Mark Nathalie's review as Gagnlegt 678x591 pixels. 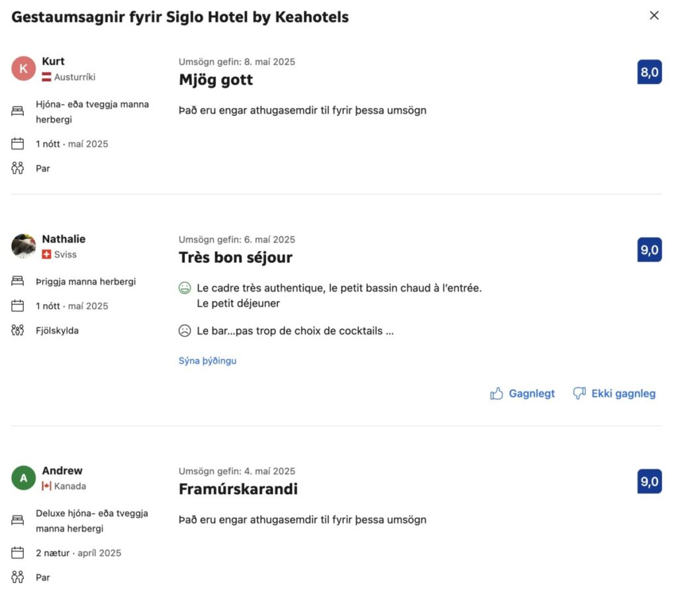pyautogui.click(x=522, y=394)
